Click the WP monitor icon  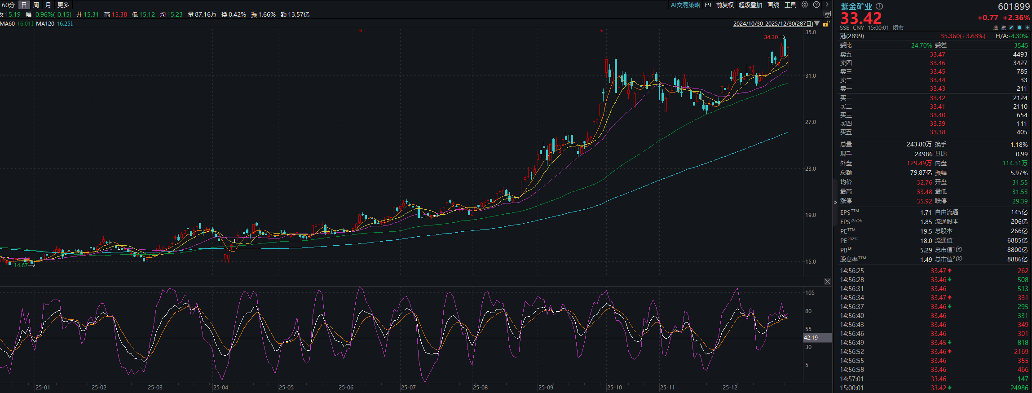click(x=827, y=14)
